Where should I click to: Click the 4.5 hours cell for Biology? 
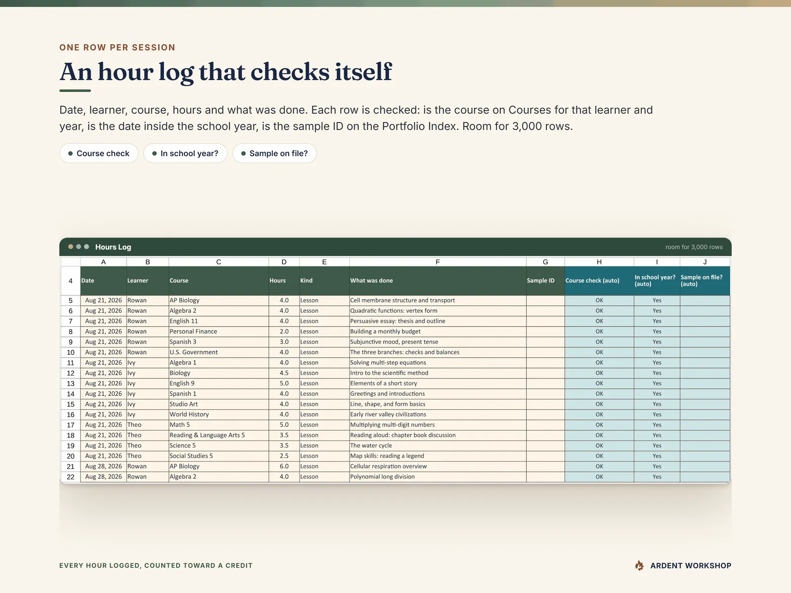(x=284, y=373)
